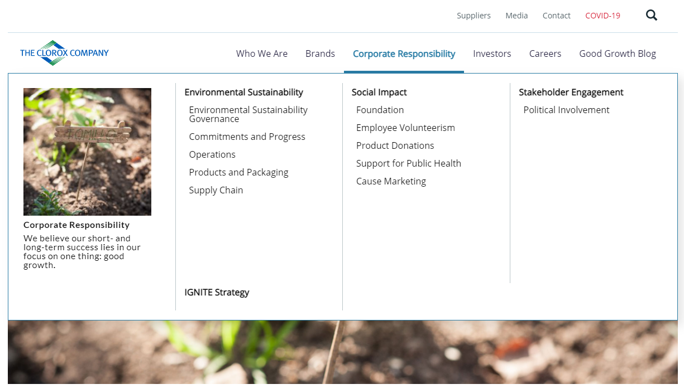Open Corporate Responsibility heading under the image
The height and width of the screenshot is (389, 684).
(x=76, y=225)
